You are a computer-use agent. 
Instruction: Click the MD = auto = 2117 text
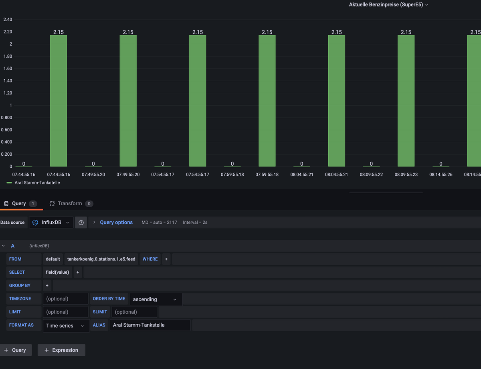coord(159,223)
